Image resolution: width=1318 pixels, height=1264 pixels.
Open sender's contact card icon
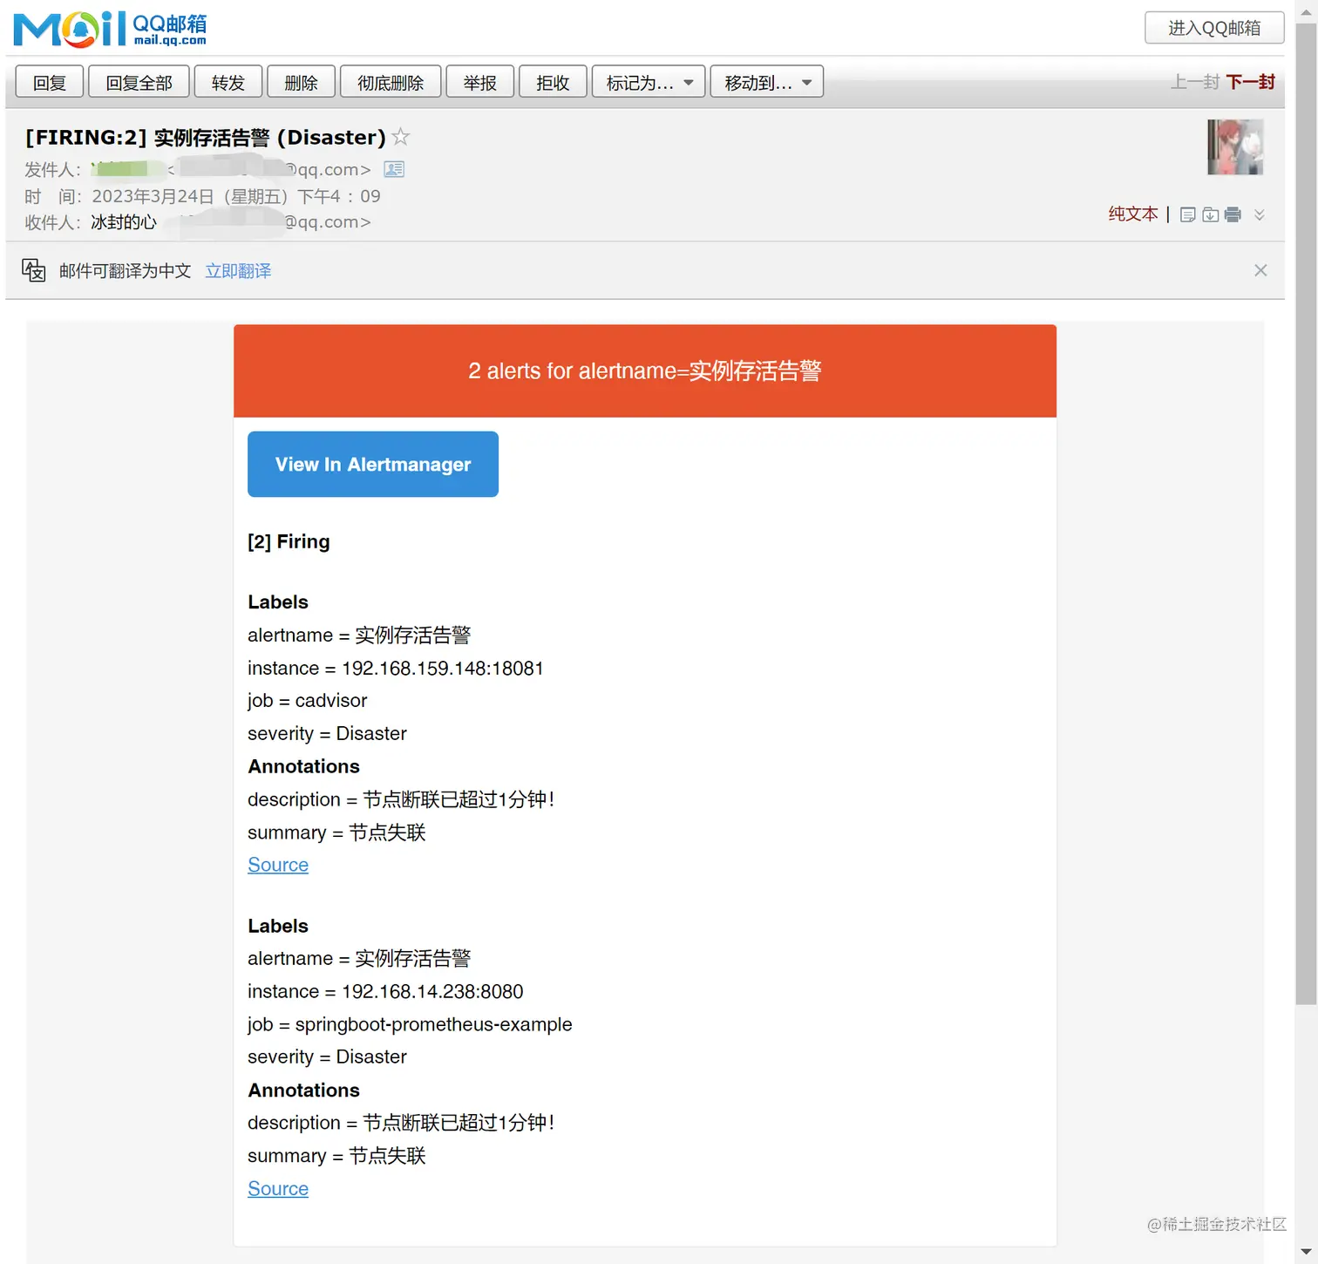click(x=394, y=169)
